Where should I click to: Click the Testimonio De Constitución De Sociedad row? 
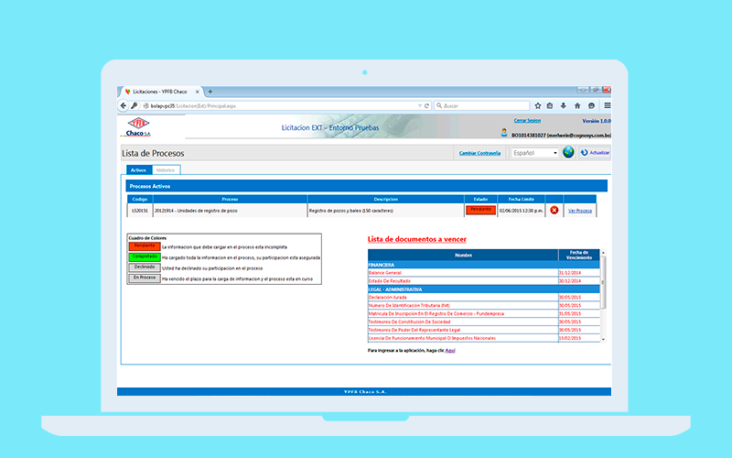(x=484, y=322)
